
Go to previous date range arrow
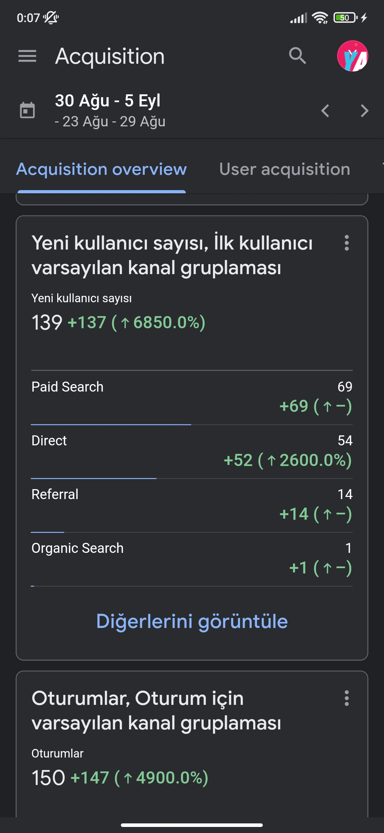coord(325,111)
